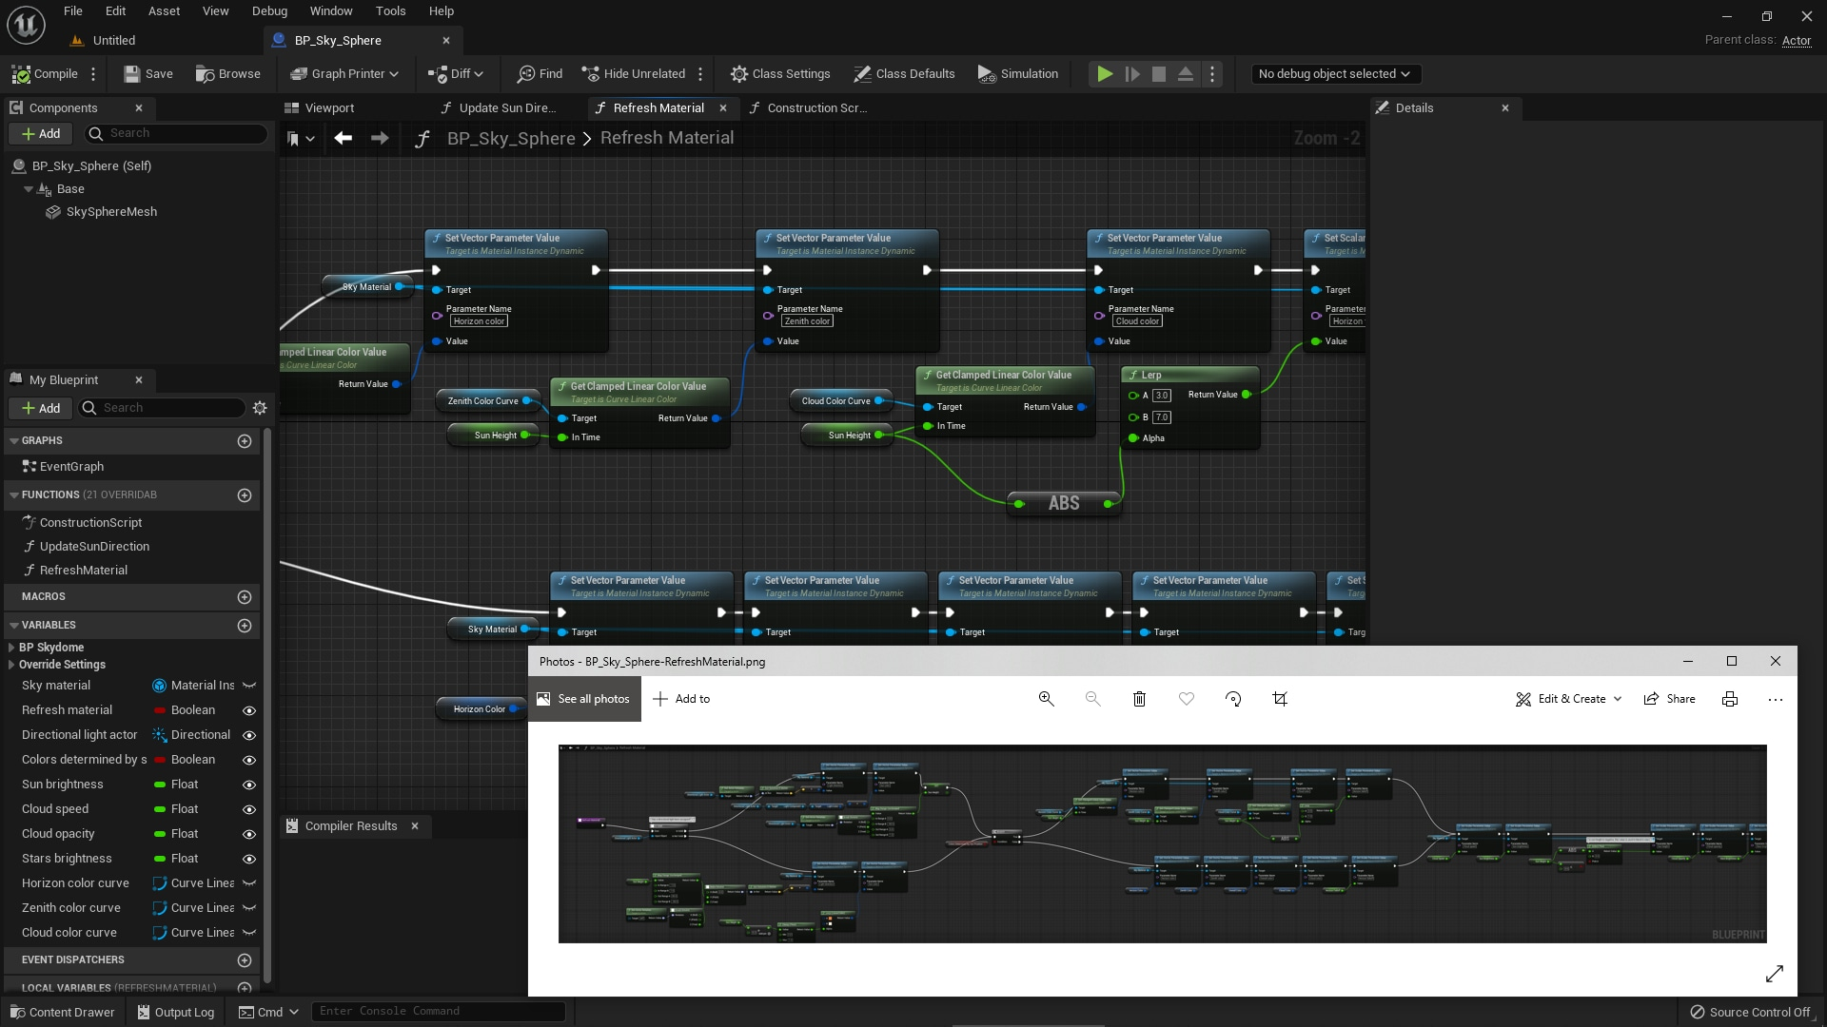Click the Find toolbar icon
The width and height of the screenshot is (1827, 1027).
(526, 74)
